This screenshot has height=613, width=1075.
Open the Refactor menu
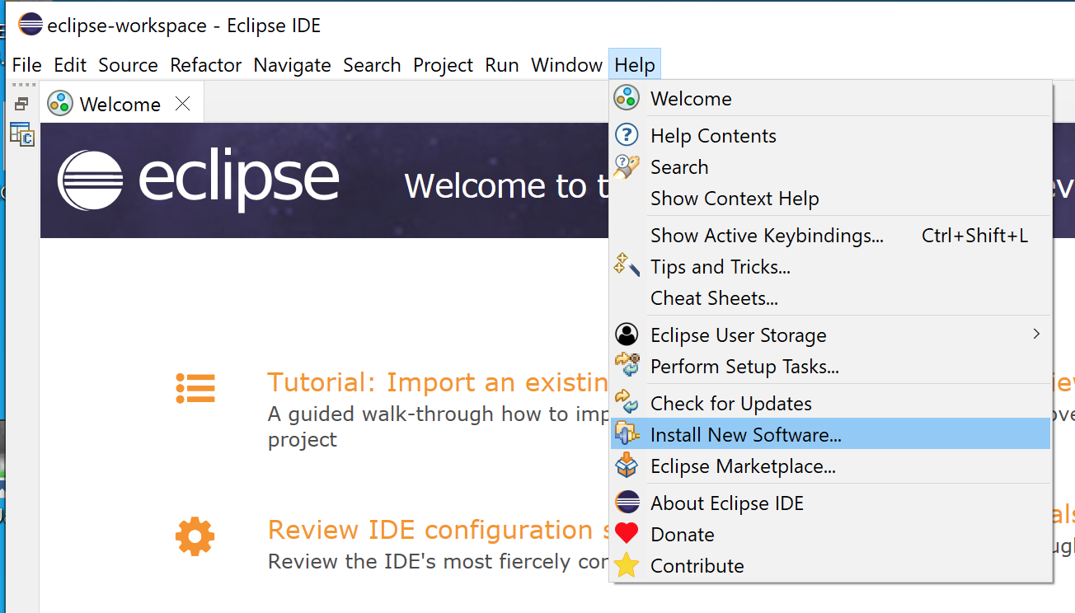point(206,65)
